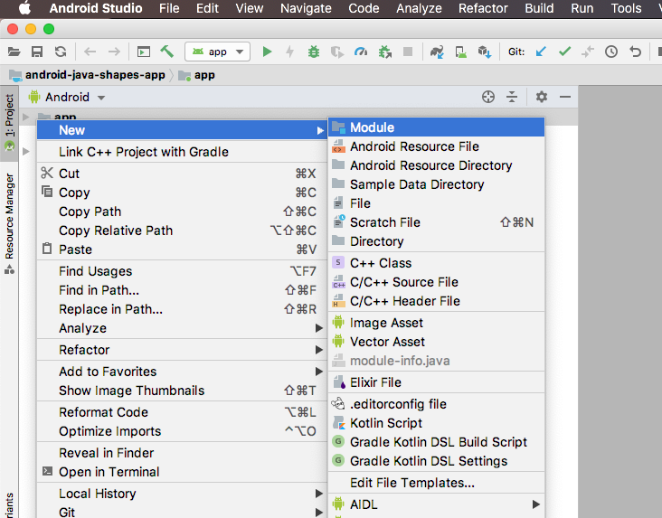Click the Back navigation arrow
The height and width of the screenshot is (518, 662).
point(90,52)
